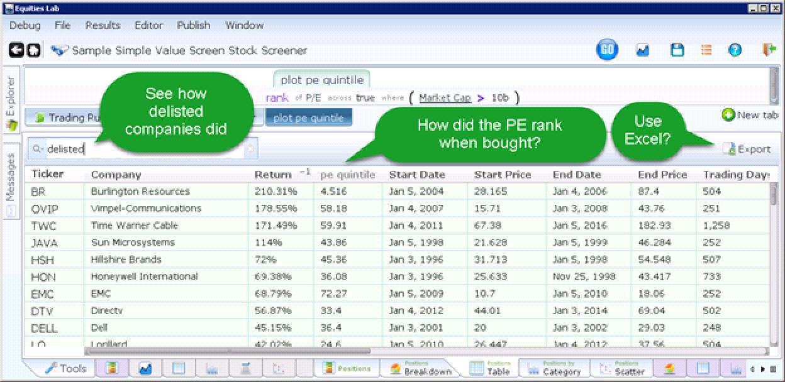Select the colored bars icon tab beside Tools
This screenshot has height=382, width=785.
(113, 369)
